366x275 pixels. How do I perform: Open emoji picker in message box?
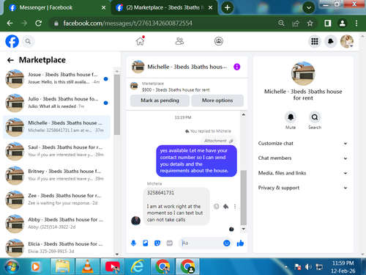(227, 243)
